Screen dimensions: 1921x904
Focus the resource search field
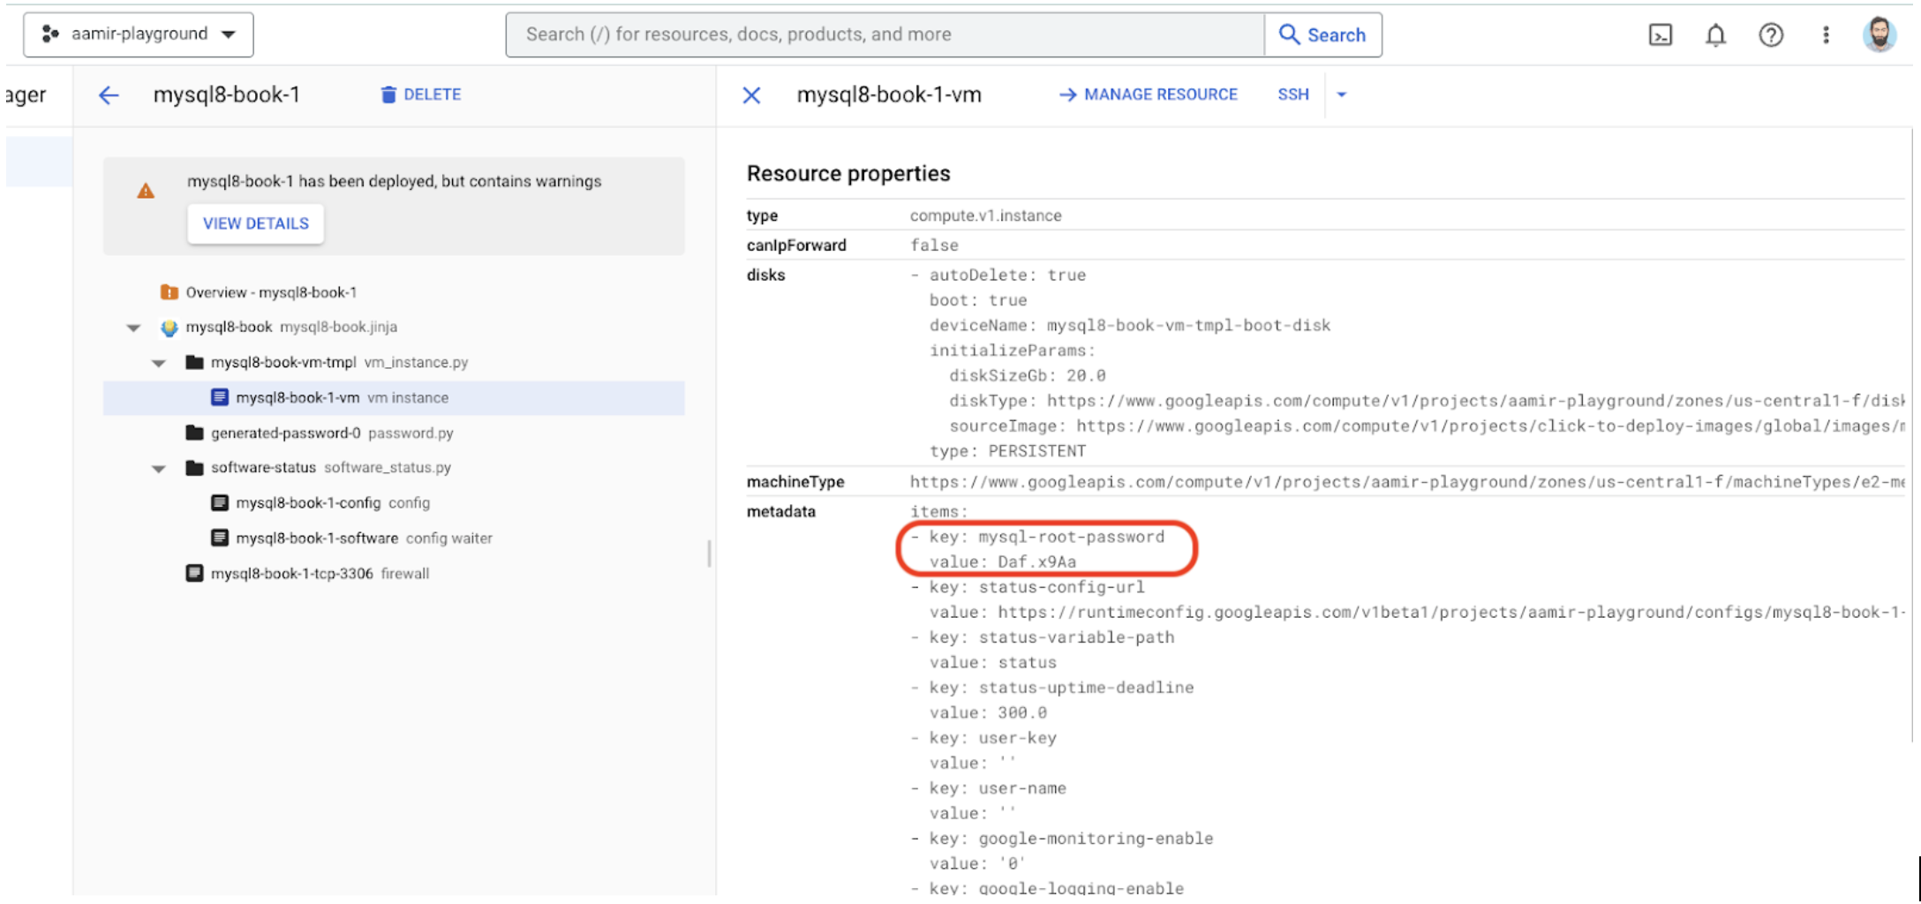885,34
